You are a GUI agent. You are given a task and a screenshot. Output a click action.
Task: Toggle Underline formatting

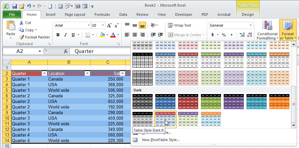click(73, 35)
